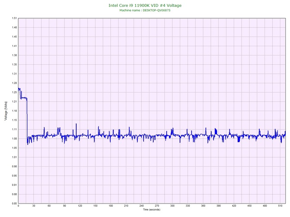The width and height of the screenshot is (290, 217).
Task: Click the tallest voltage spike near 113 seconds
Action: 76,129
